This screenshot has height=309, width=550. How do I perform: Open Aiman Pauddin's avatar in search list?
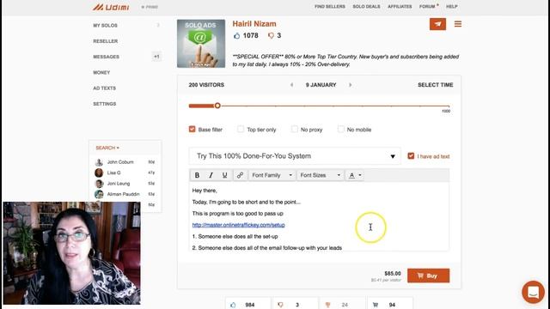[99, 194]
